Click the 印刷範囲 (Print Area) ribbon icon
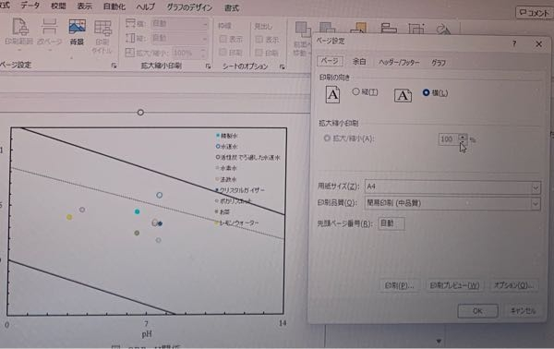This screenshot has height=349, width=554. (20, 27)
